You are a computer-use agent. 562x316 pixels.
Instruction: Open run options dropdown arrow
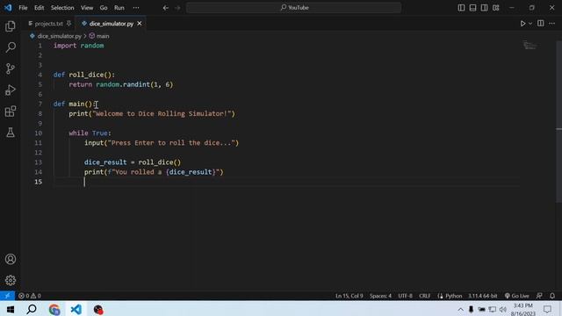click(530, 24)
